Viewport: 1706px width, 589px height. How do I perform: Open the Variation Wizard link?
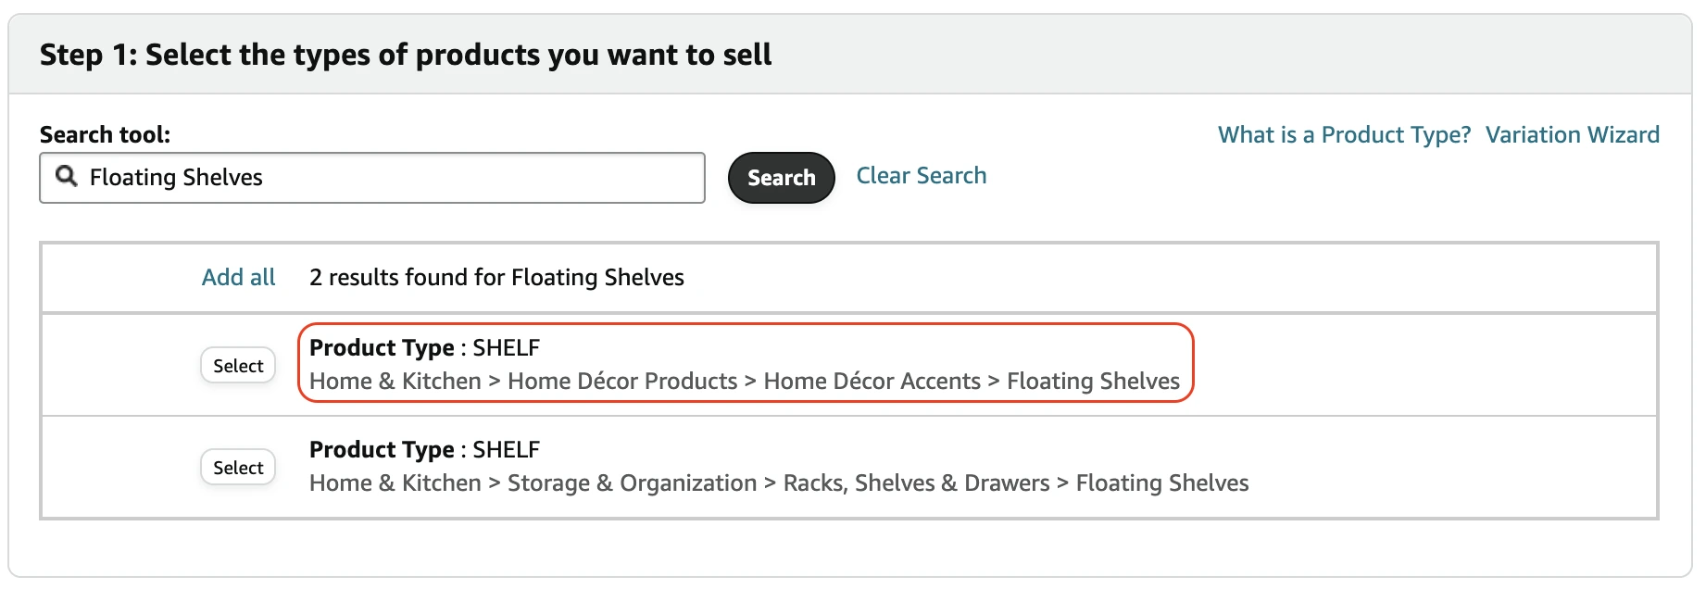click(1572, 135)
